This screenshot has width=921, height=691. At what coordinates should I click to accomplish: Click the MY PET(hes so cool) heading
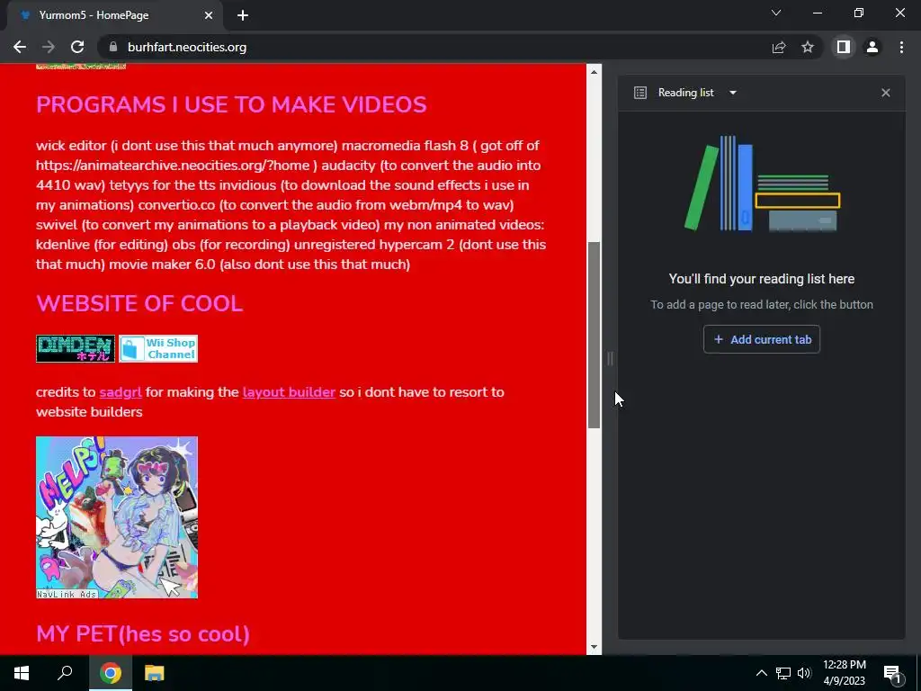pos(143,634)
